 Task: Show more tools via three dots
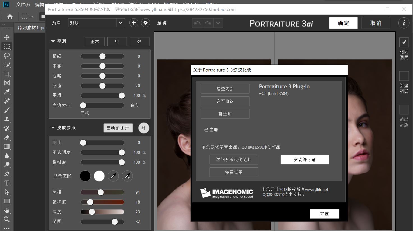pos(7,228)
